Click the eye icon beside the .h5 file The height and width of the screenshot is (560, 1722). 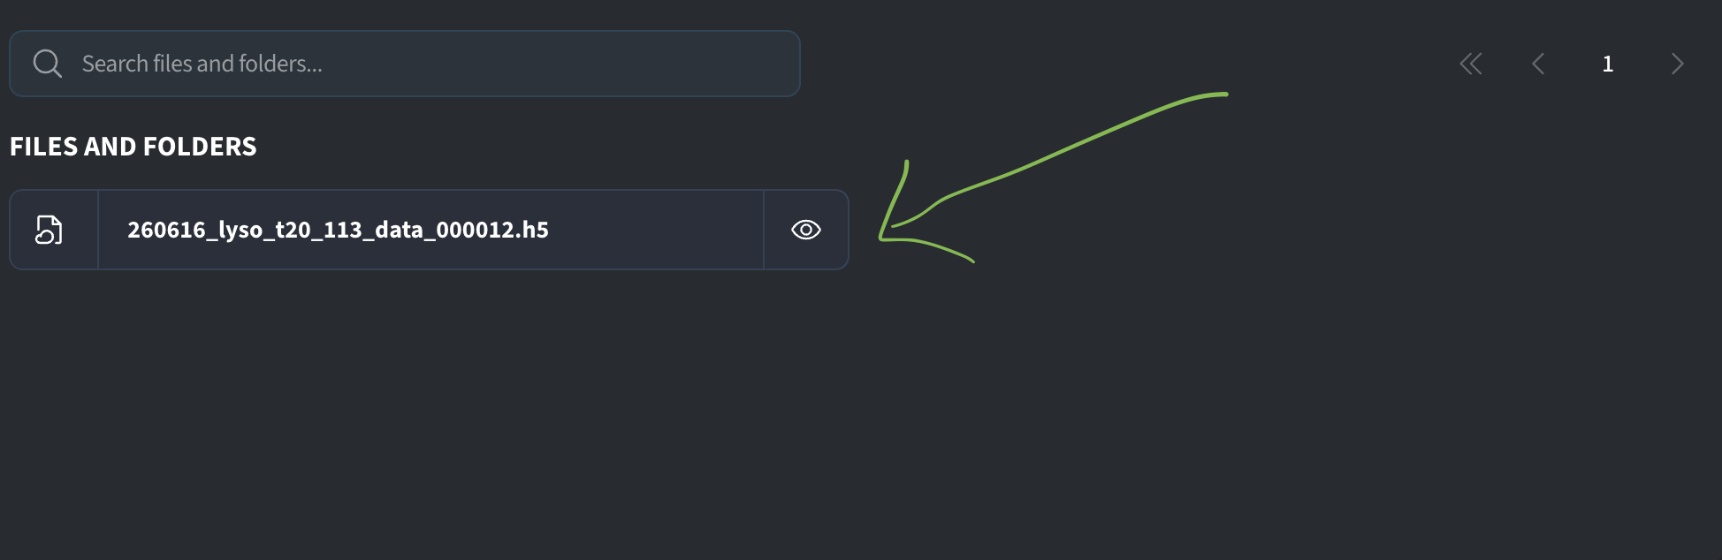click(x=805, y=230)
